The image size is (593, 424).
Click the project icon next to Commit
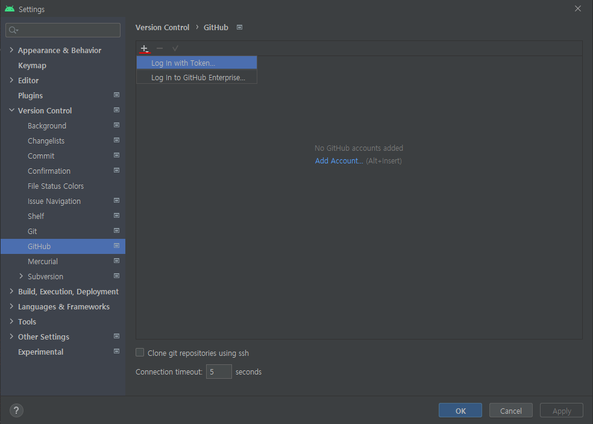[116, 155]
